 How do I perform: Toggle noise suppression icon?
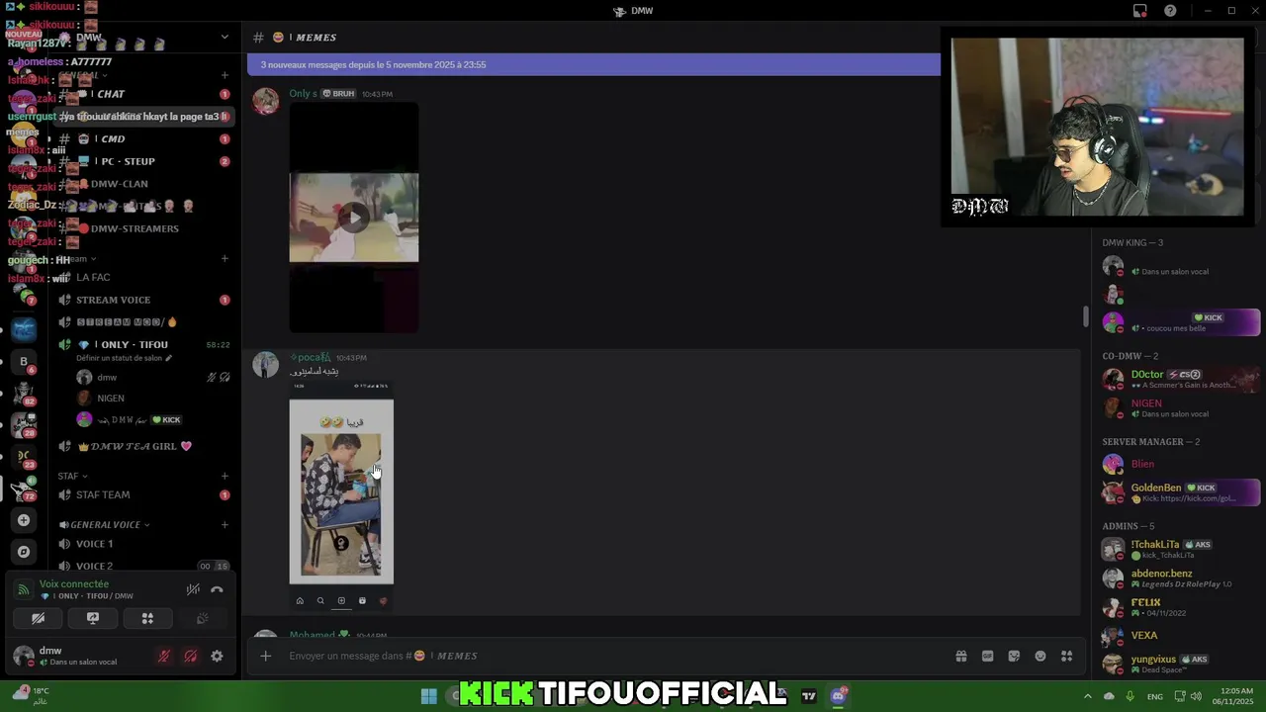pos(193,589)
